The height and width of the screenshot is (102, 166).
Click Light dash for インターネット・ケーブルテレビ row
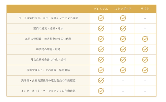(145, 91)
